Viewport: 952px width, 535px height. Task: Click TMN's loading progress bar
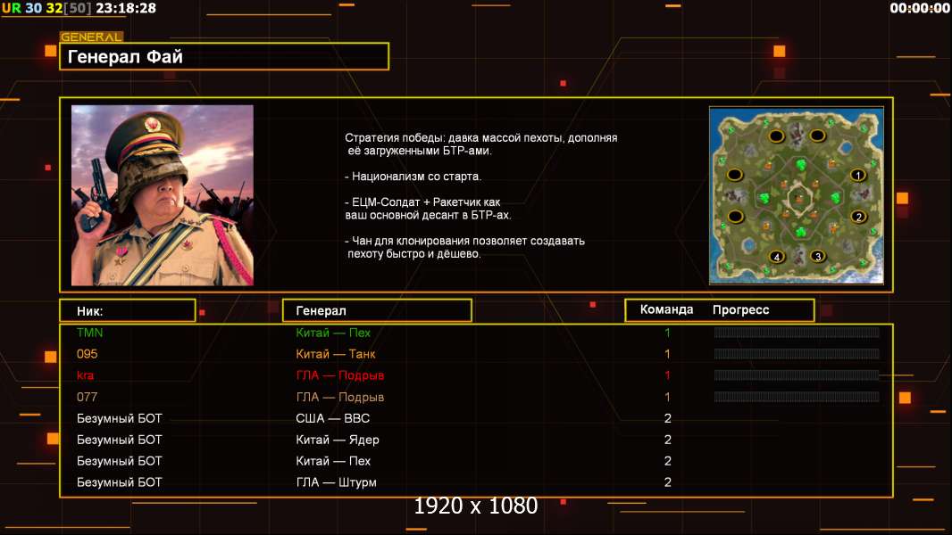click(x=797, y=332)
